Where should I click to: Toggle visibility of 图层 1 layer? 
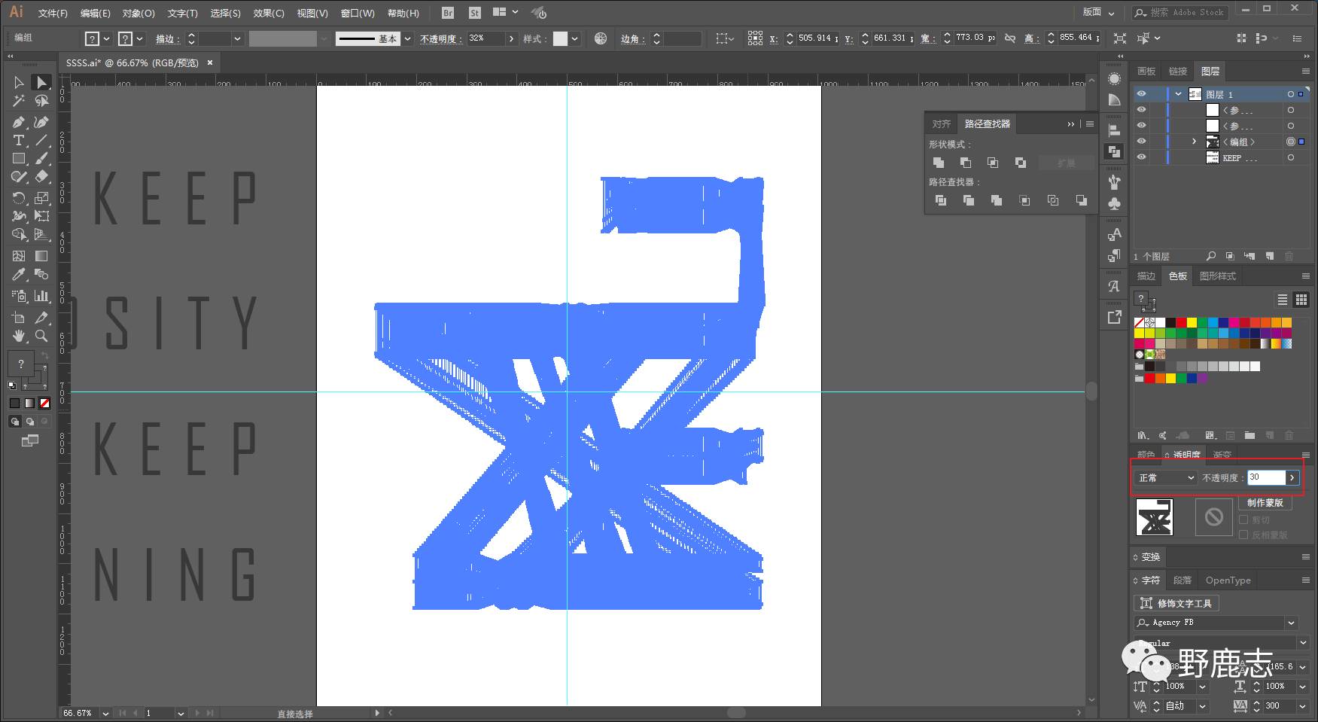(x=1142, y=94)
